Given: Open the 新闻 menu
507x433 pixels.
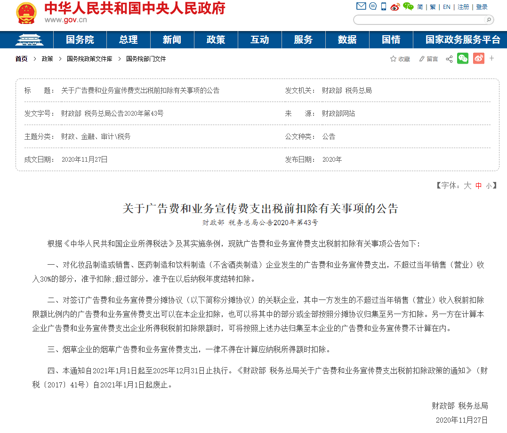Looking at the screenshot, I should pyautogui.click(x=172, y=39).
